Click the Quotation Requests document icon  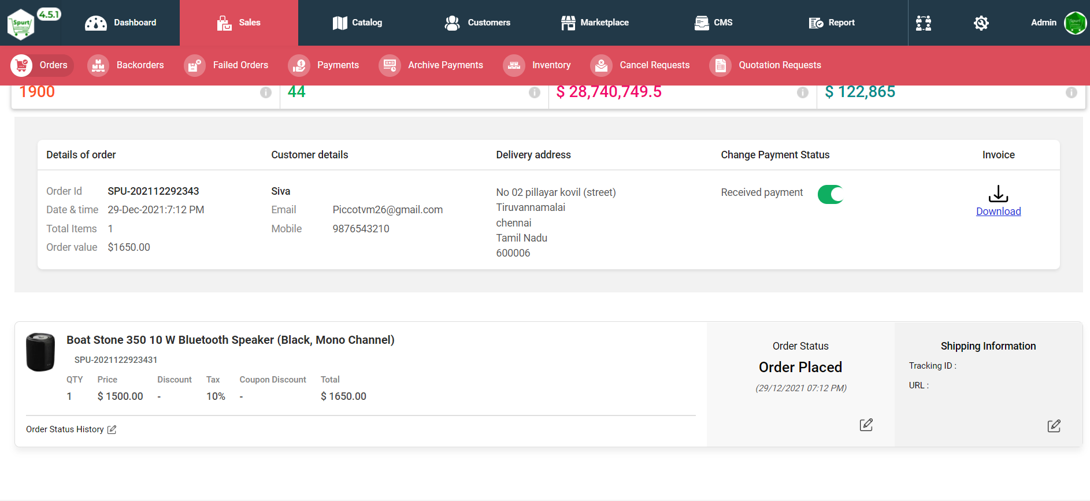(x=720, y=65)
